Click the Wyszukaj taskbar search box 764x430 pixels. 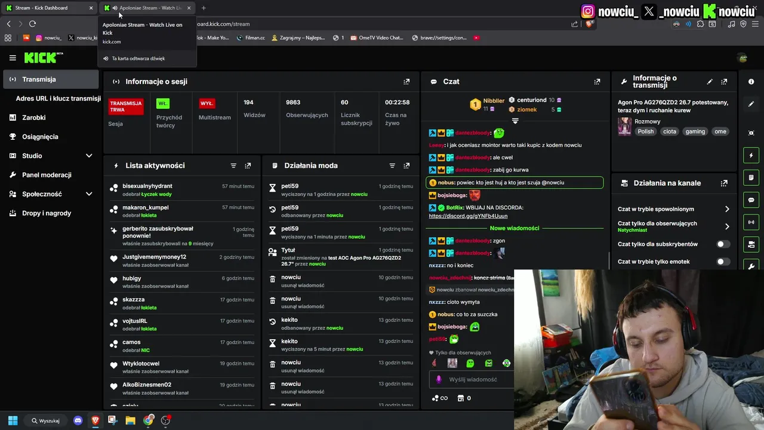tap(47, 420)
